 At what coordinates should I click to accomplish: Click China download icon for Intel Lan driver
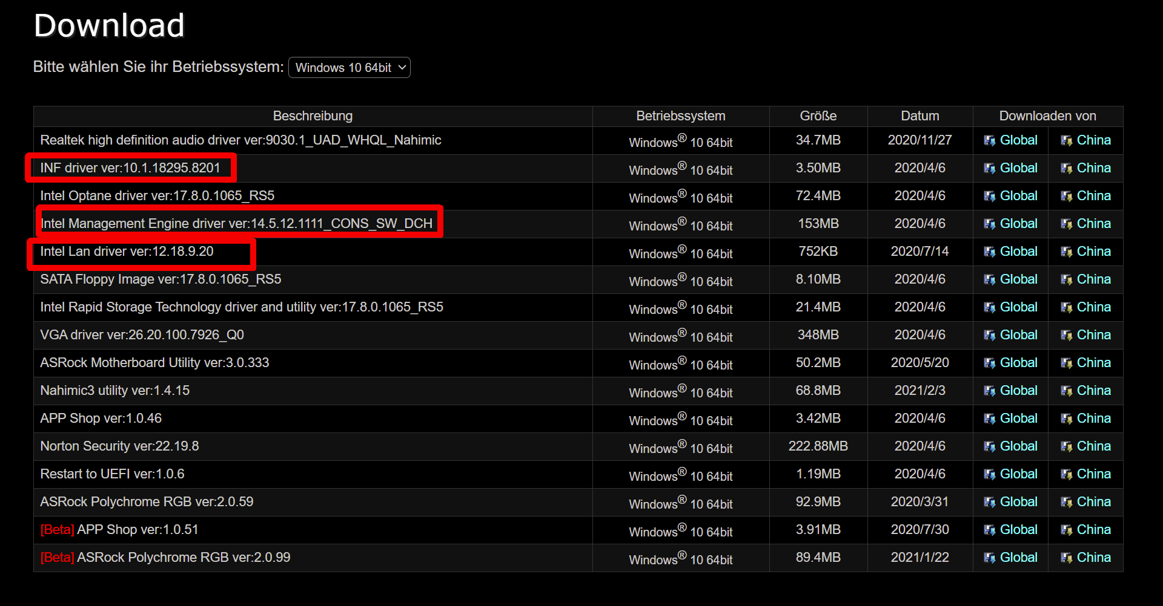[1066, 252]
